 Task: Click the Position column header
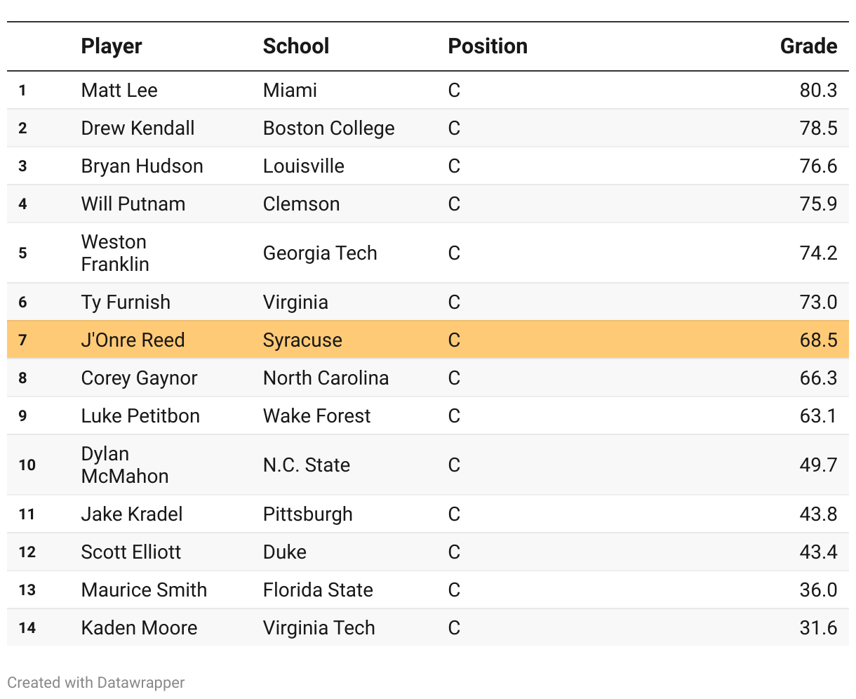point(488,46)
